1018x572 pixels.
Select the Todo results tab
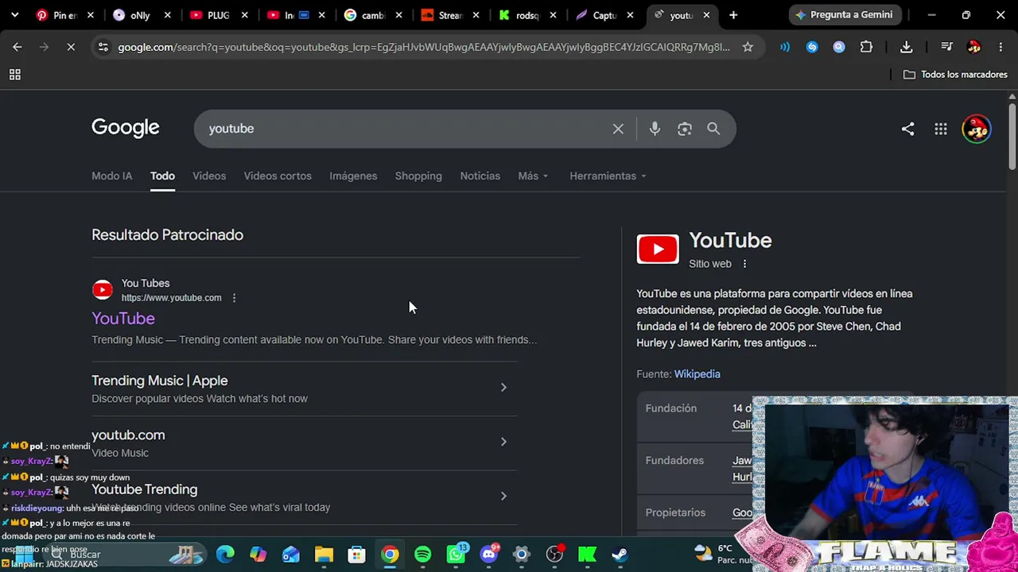tap(162, 176)
